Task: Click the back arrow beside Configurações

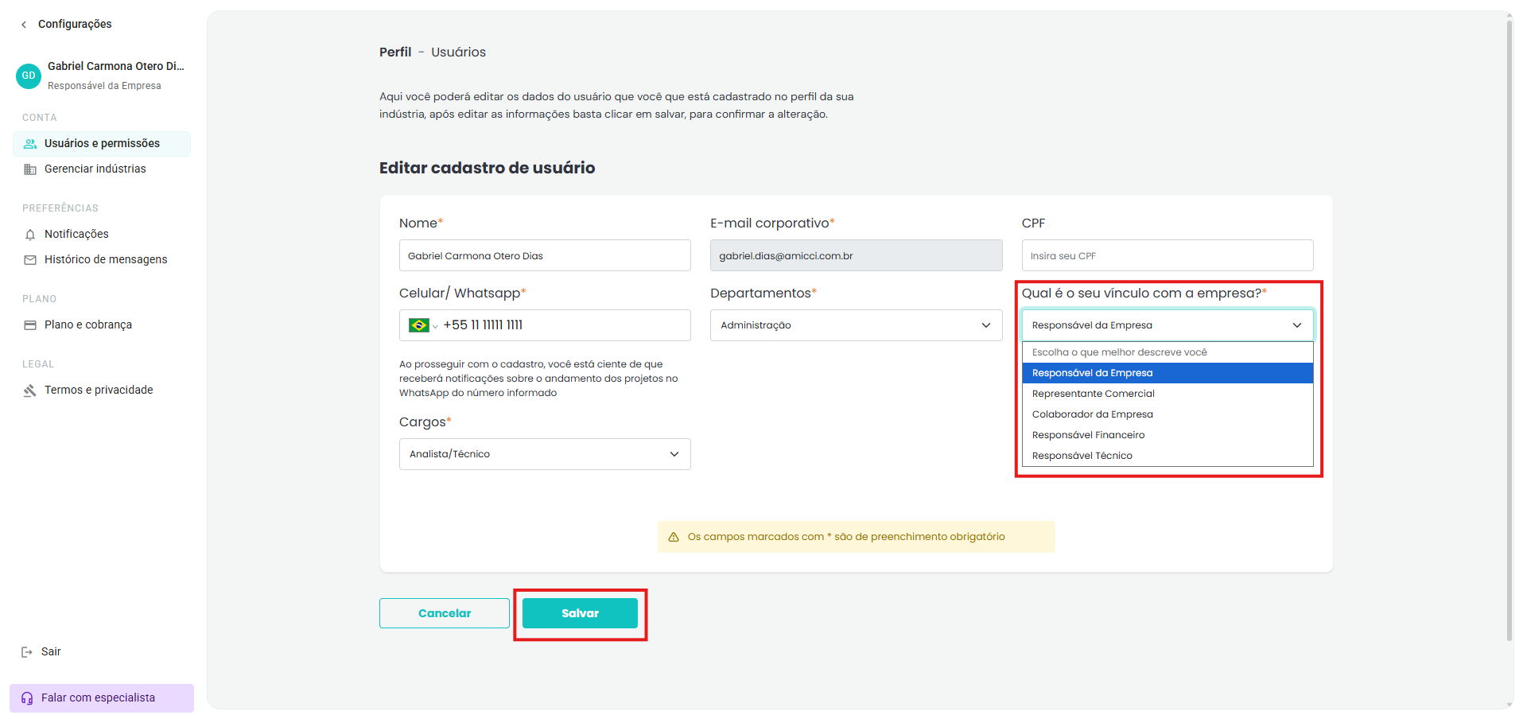Action: (x=24, y=25)
